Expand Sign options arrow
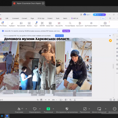Viewport: 118px width, 118px height. pyautogui.click(x=37, y=26)
